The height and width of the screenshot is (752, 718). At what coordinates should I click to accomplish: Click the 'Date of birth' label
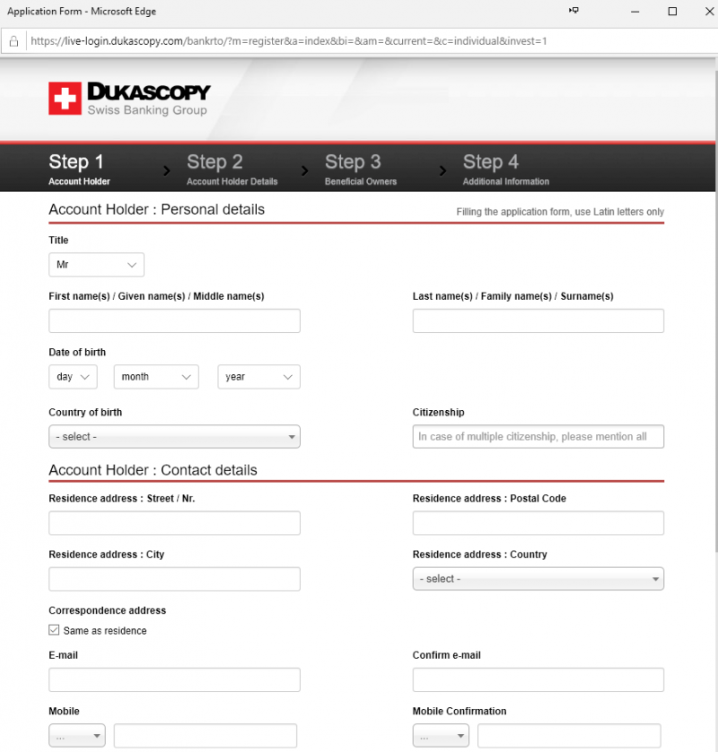(77, 352)
